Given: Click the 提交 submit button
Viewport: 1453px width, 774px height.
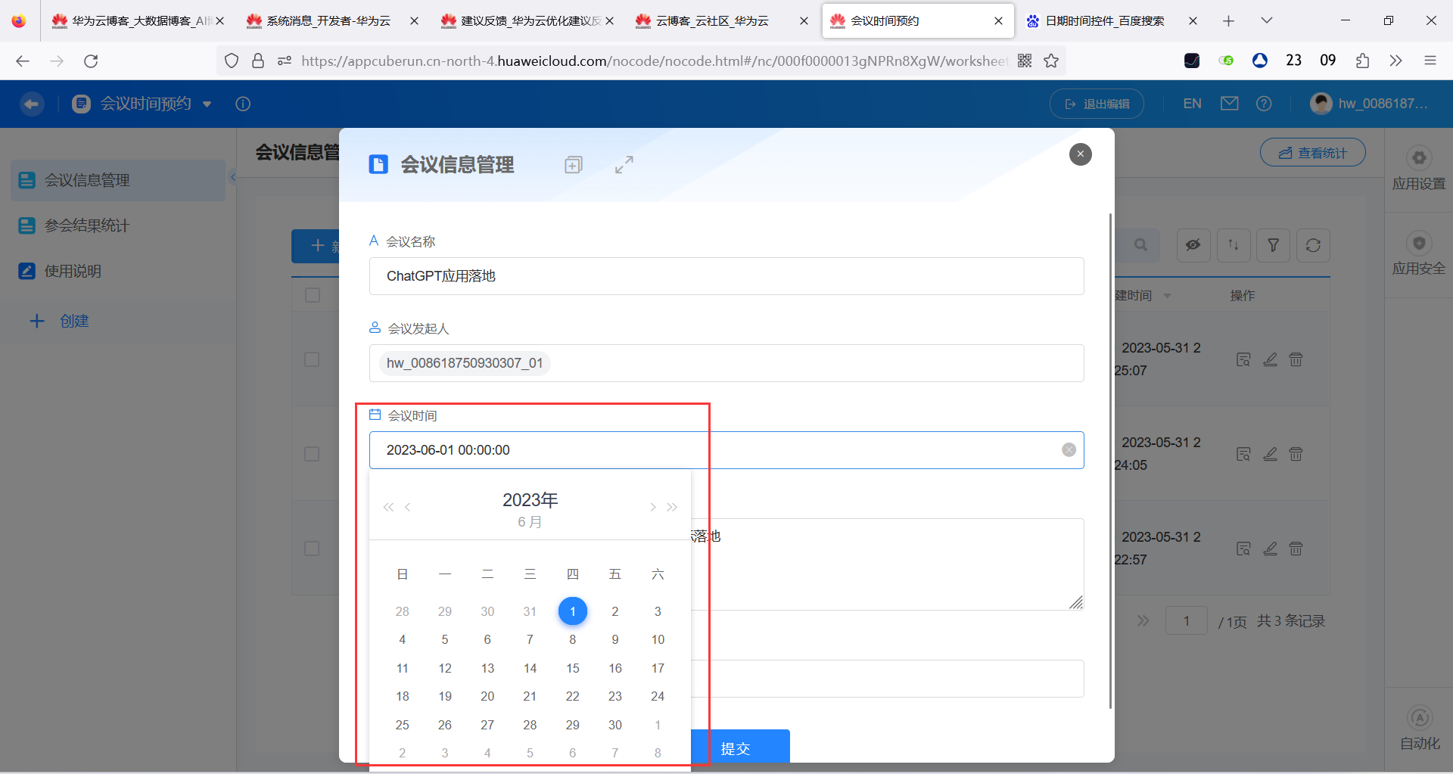Looking at the screenshot, I should click(x=736, y=748).
